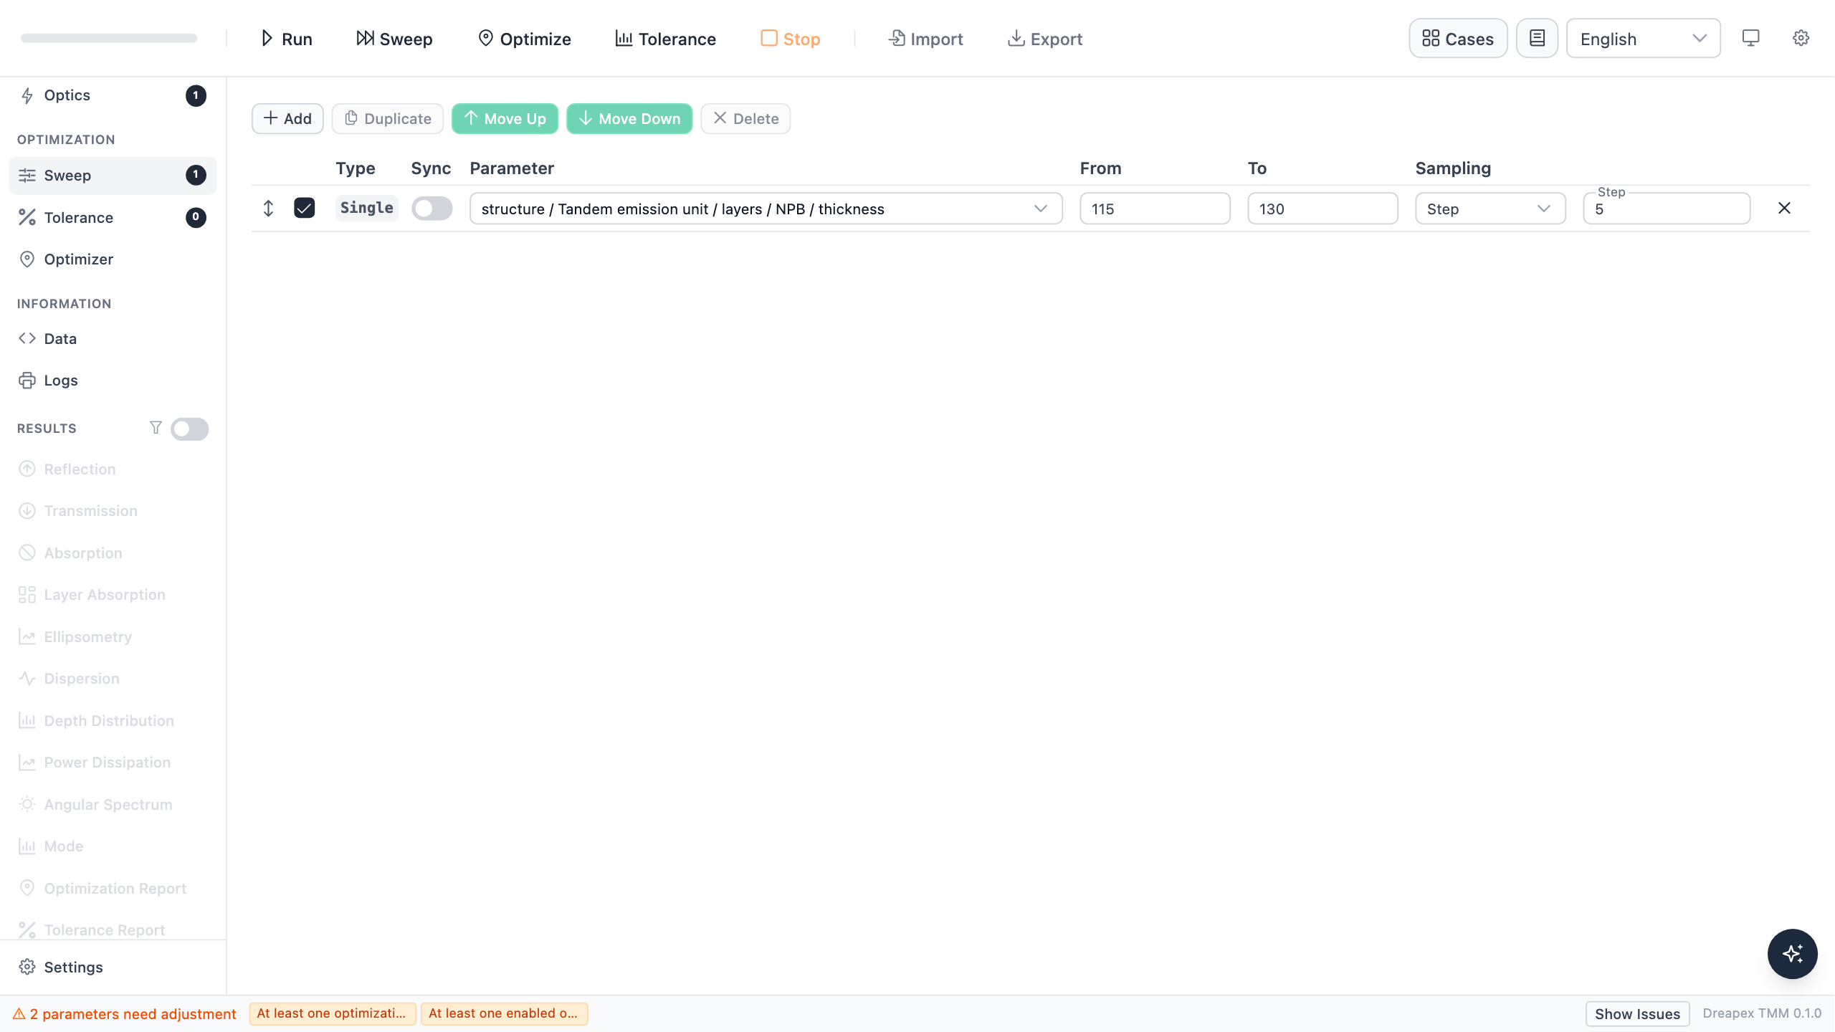Open the Cases panel

click(x=1458, y=39)
